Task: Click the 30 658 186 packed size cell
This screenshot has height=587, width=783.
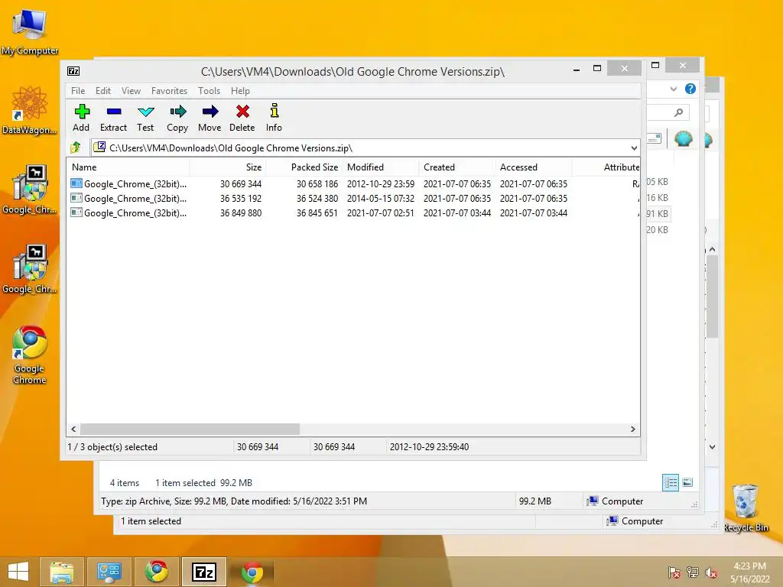Action: pyautogui.click(x=317, y=183)
